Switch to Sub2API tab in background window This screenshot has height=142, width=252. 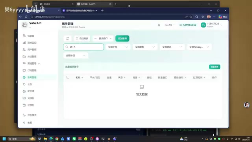tap(94, 4)
